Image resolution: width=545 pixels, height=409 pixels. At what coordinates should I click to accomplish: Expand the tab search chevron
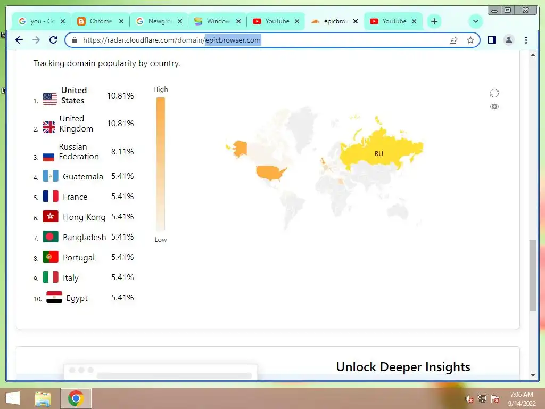coord(475,21)
